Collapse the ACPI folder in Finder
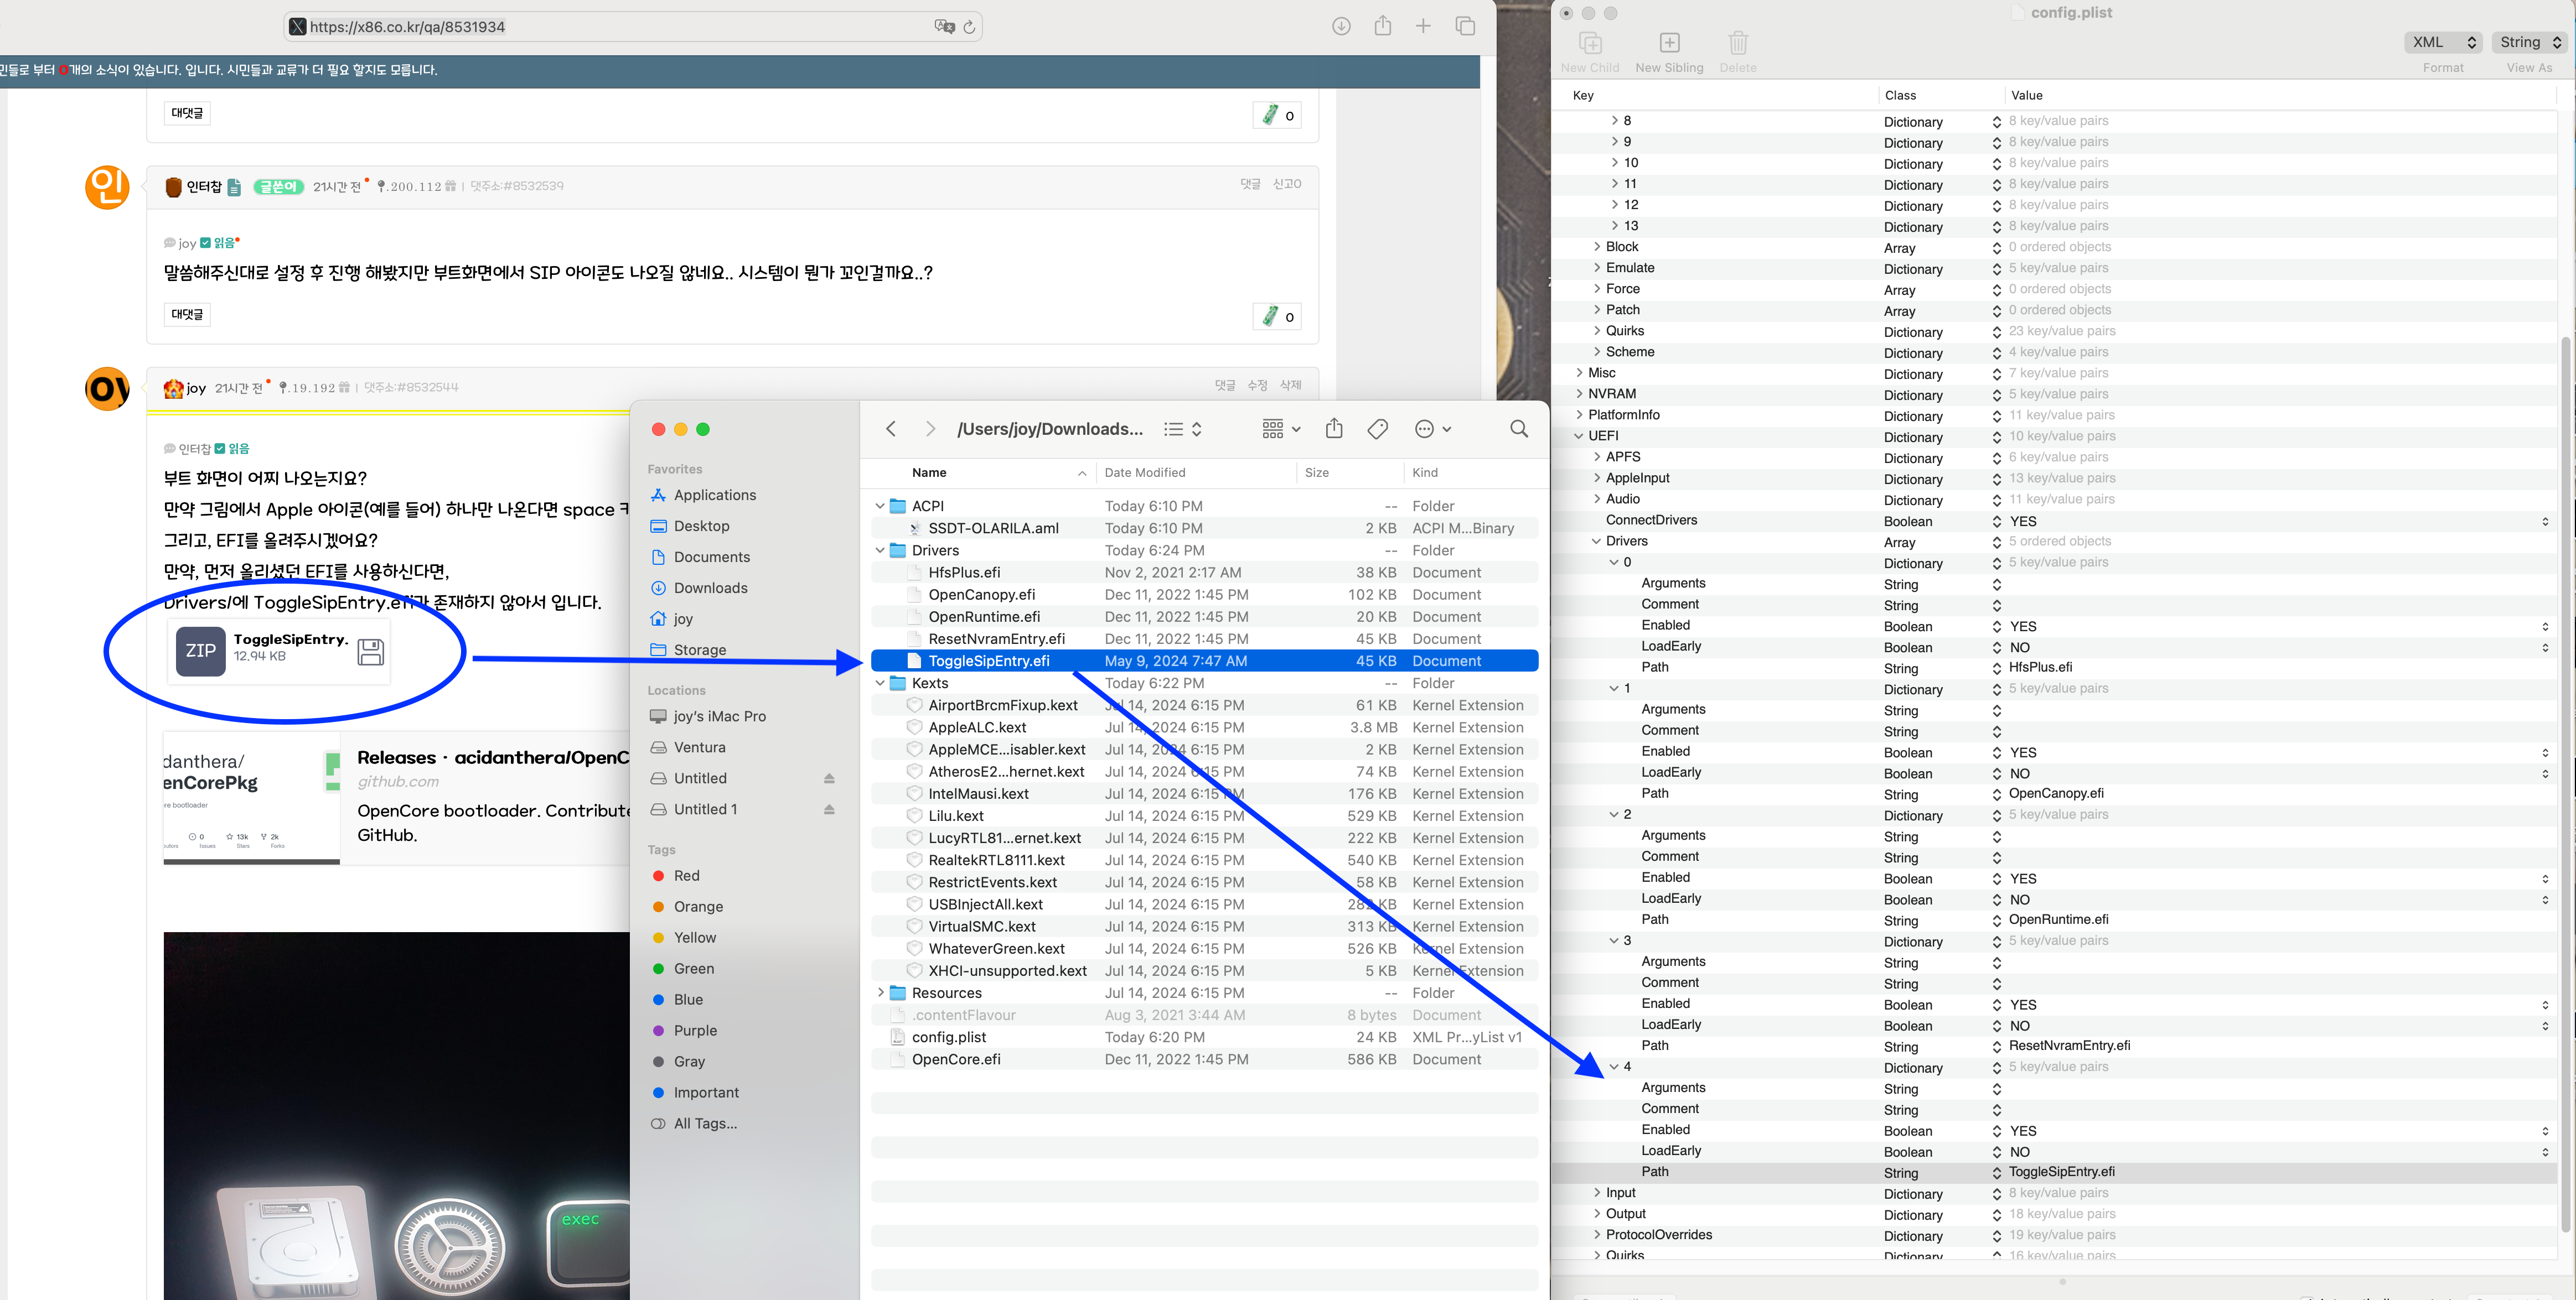The image size is (2576, 1300). pyautogui.click(x=880, y=506)
